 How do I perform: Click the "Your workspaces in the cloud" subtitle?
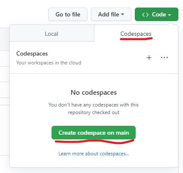coord(49,63)
